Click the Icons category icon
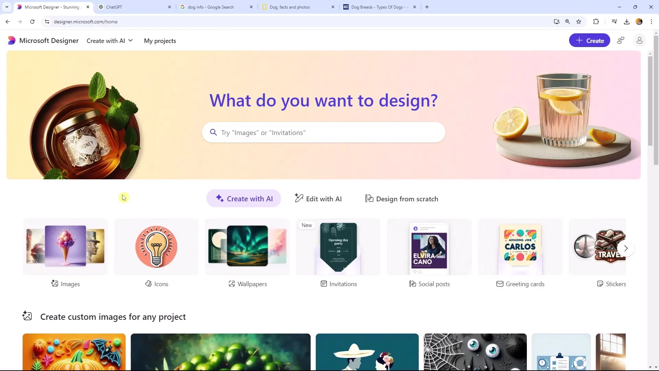The image size is (659, 371). (157, 247)
